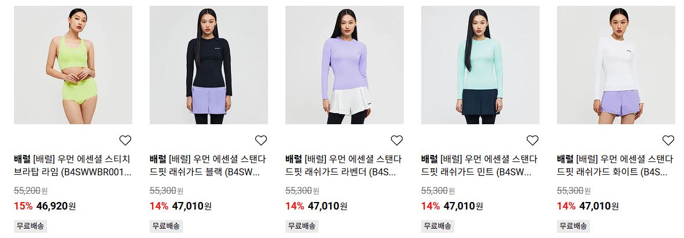The height and width of the screenshot is (238, 684).
Task: Click 무료배송 badge under lime bra top
Action: click(30, 226)
